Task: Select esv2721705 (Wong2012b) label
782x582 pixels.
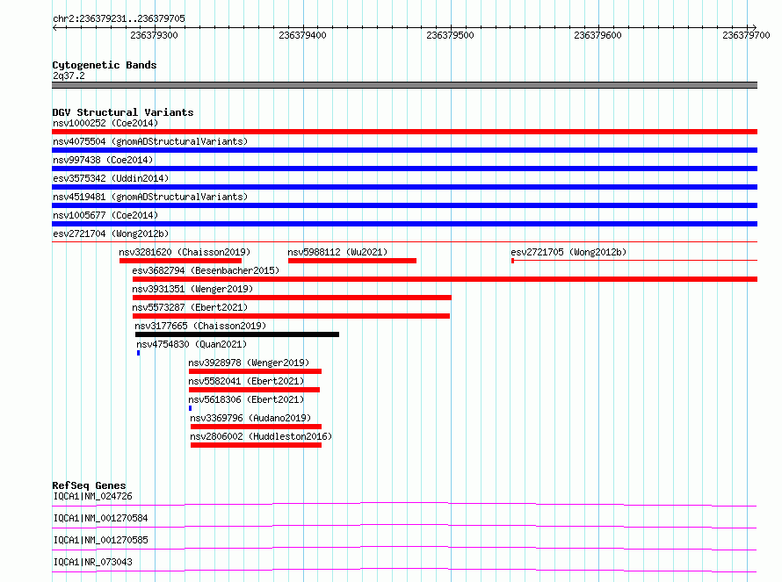Action: [568, 252]
